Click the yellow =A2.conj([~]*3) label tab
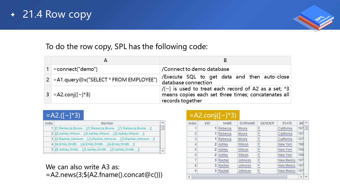Viewport: 340px width, 191px height. tap(213, 115)
